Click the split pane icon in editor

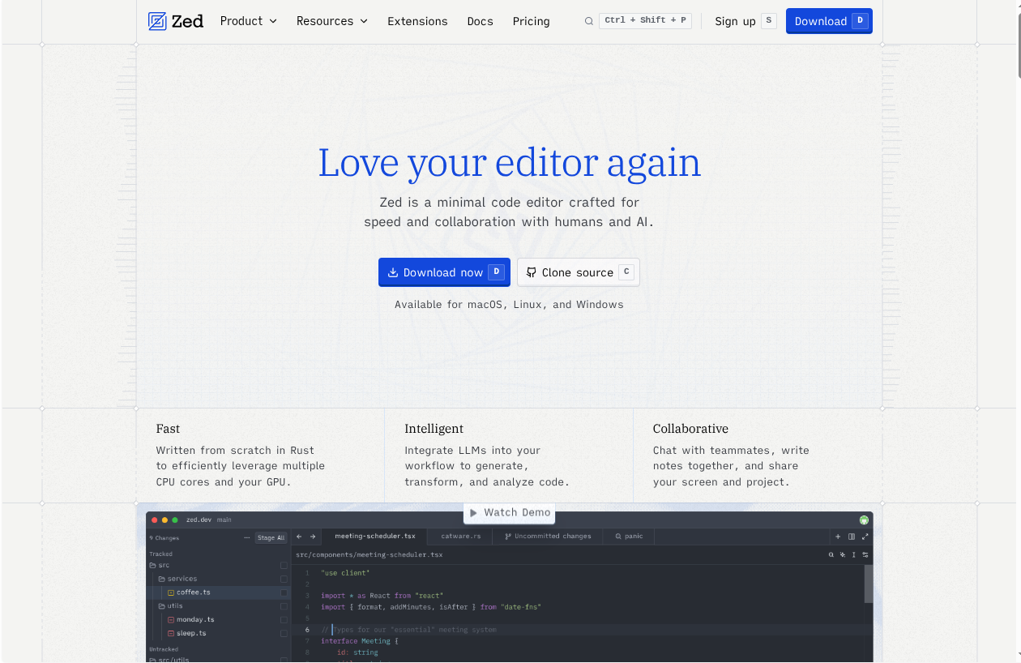coord(852,537)
